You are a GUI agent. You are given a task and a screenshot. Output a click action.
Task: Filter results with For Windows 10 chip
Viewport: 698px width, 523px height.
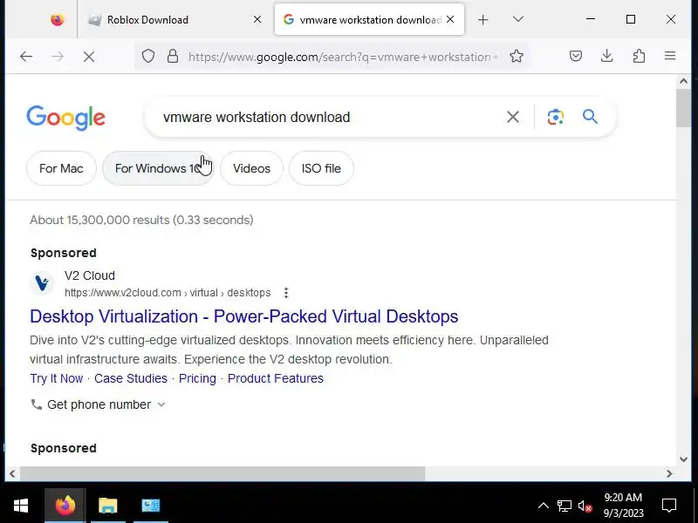pos(158,168)
